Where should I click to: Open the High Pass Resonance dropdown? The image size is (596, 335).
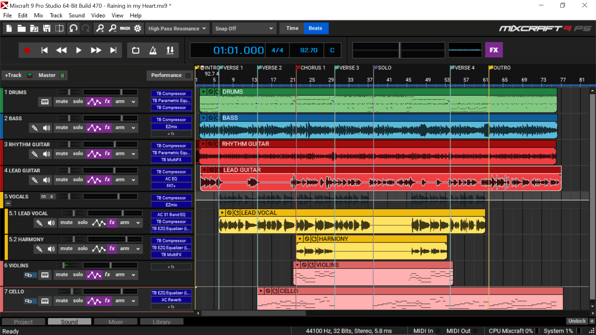(177, 29)
